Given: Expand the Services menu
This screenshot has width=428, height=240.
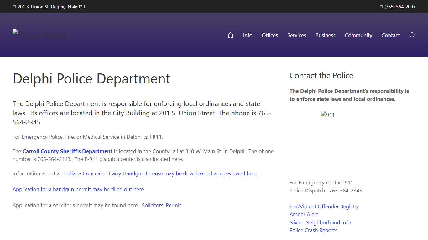Looking at the screenshot, I should point(296,35).
